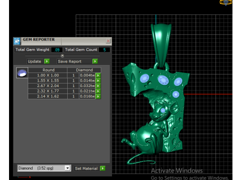This screenshot has height=180, width=241.
Task: Click the green Update arrow button
Action: click(47, 61)
